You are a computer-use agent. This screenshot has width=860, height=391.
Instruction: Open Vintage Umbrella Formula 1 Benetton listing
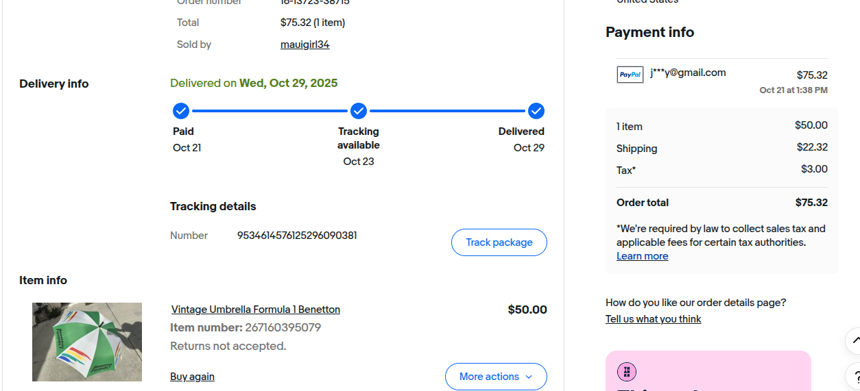coord(255,310)
